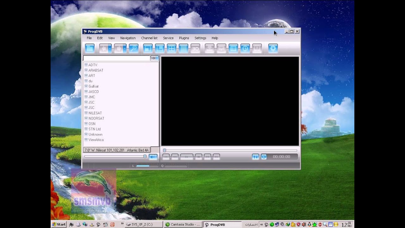Open the program guide list icon
This screenshot has width=405, height=228.
click(233, 48)
